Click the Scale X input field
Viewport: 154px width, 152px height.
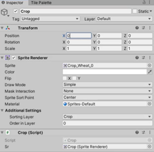[x=79, y=48]
